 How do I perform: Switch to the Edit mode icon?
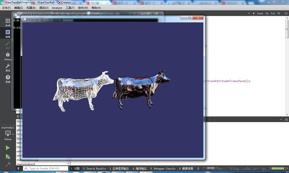click(x=8, y=34)
